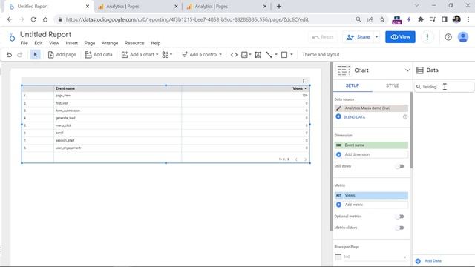
Task: Select the Event name dimension chip
Action: (x=371, y=145)
